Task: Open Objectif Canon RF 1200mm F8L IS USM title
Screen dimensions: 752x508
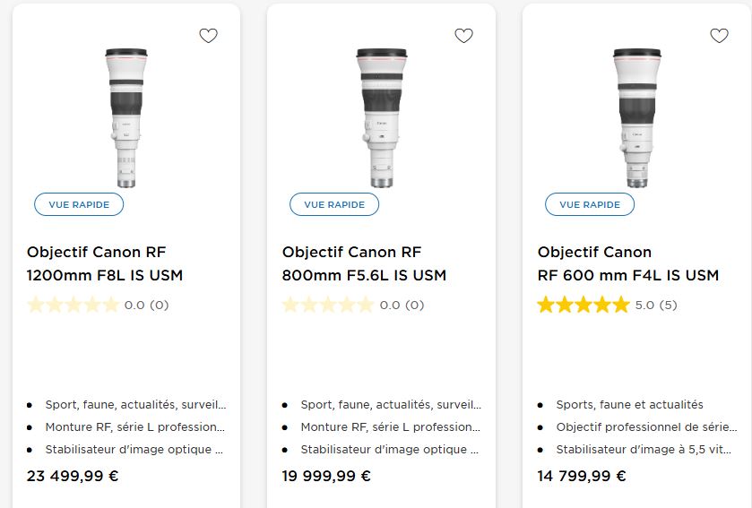Action: pyautogui.click(x=105, y=263)
